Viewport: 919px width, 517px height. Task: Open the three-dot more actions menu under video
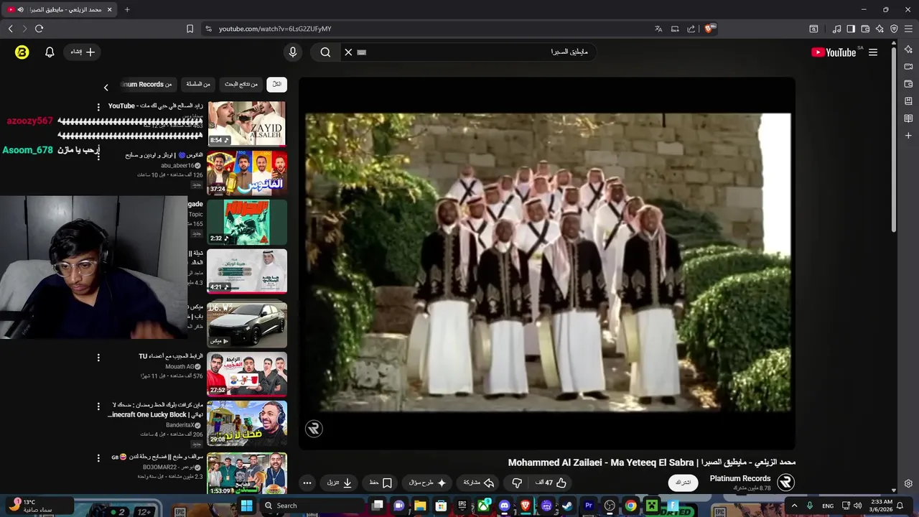pyautogui.click(x=307, y=483)
